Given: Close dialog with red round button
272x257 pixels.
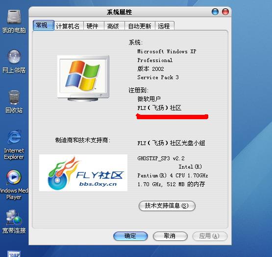Looking at the screenshot, I should (225, 12).
